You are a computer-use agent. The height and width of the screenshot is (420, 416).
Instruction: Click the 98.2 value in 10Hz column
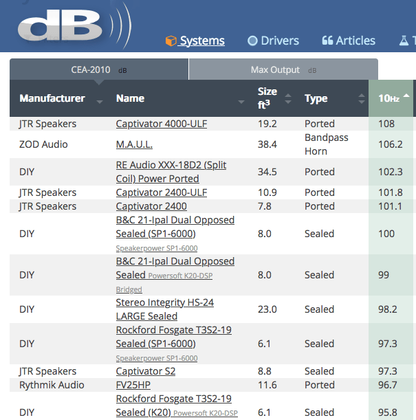click(388, 309)
